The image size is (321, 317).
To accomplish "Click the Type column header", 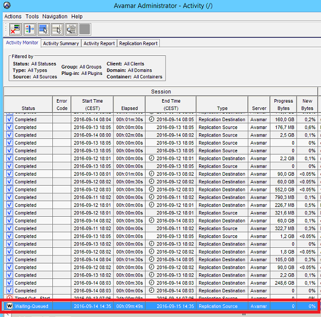I will [222, 104].
